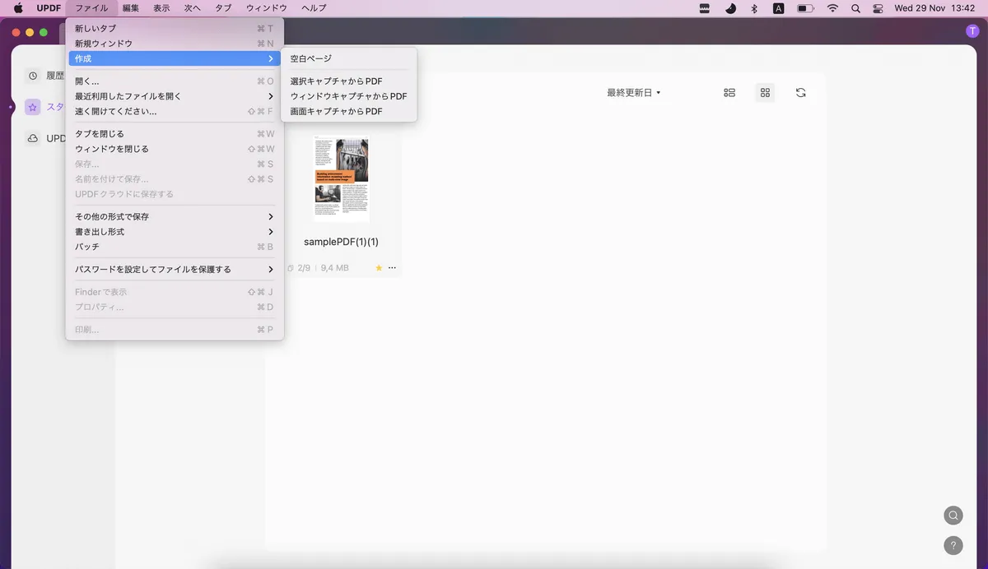Click the leftmost status icon in menu bar

click(705, 8)
